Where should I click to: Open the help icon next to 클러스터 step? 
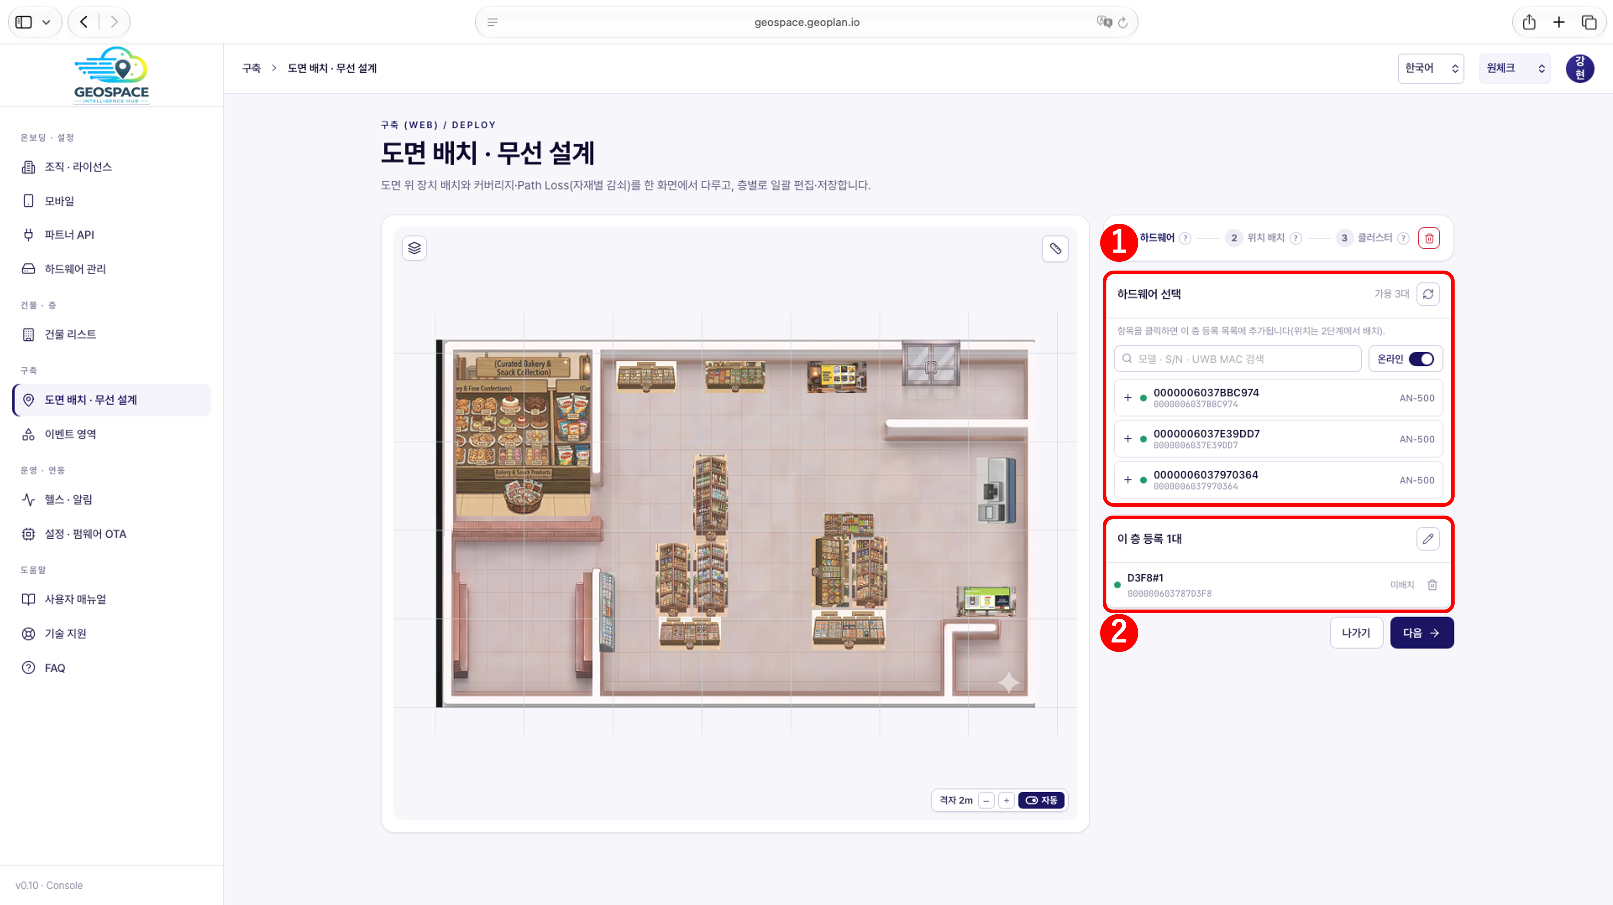click(x=1404, y=238)
